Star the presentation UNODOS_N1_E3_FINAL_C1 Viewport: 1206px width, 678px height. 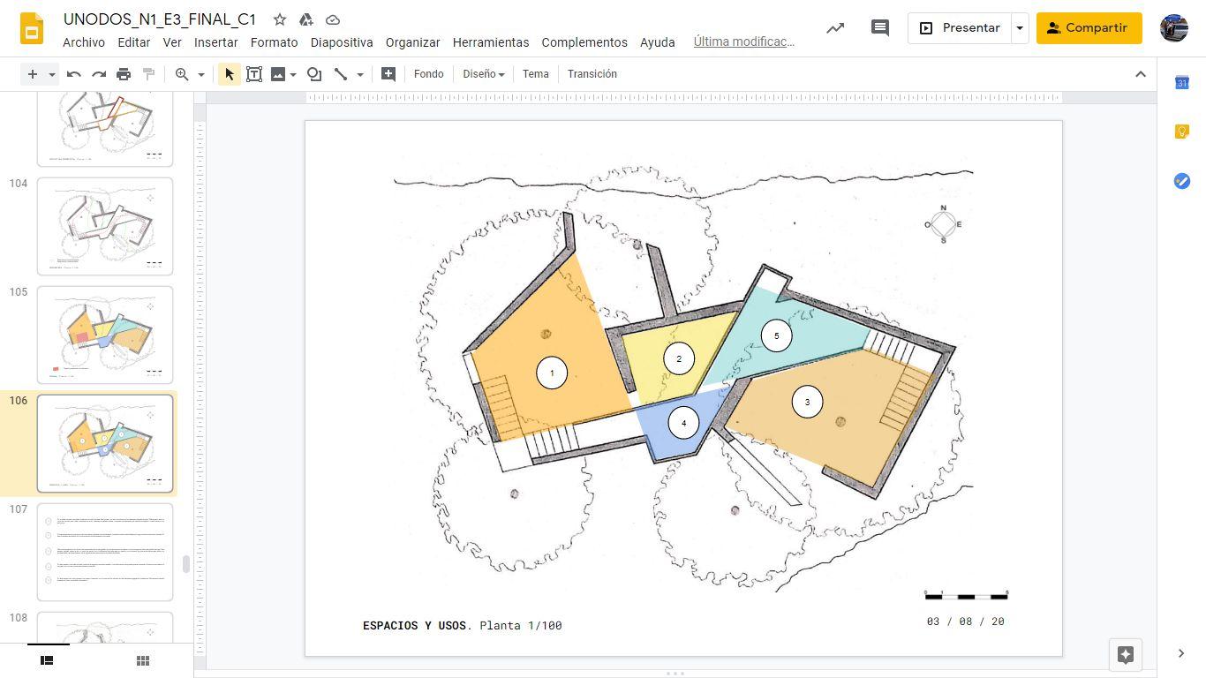[x=280, y=19]
